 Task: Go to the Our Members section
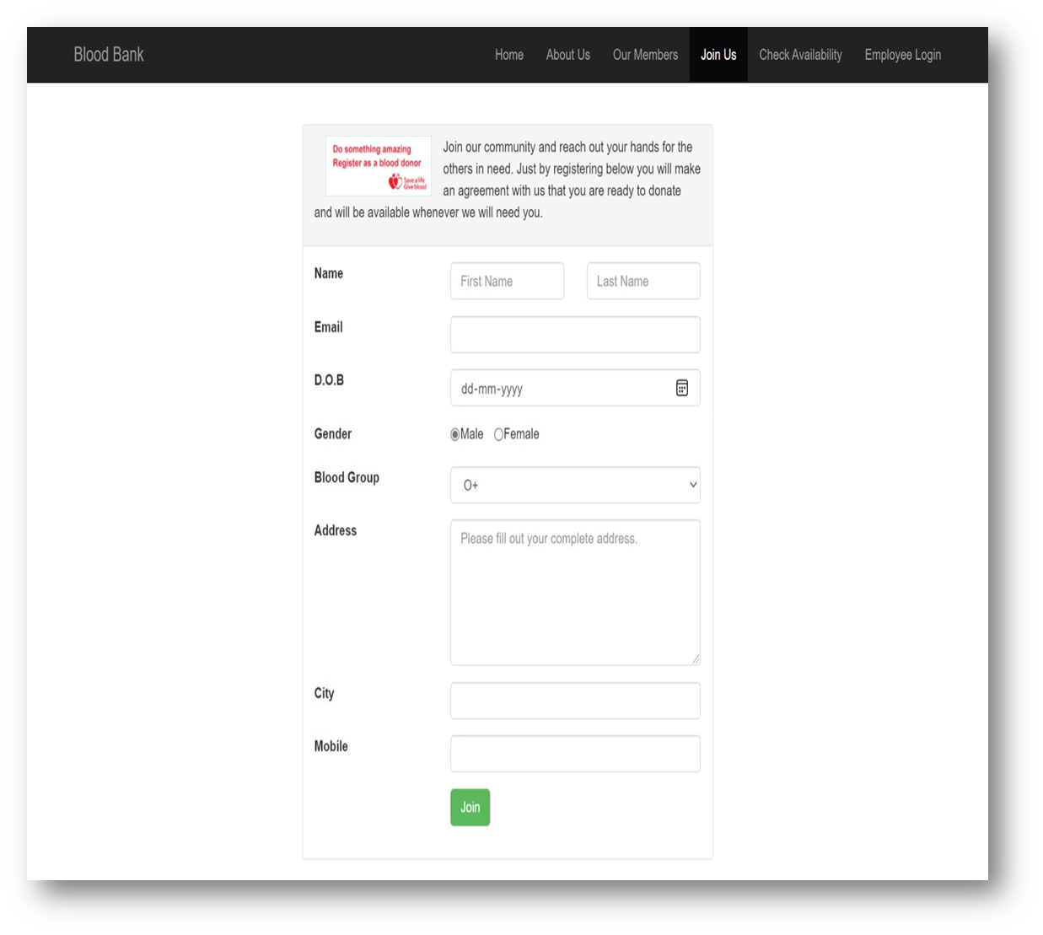coord(645,54)
